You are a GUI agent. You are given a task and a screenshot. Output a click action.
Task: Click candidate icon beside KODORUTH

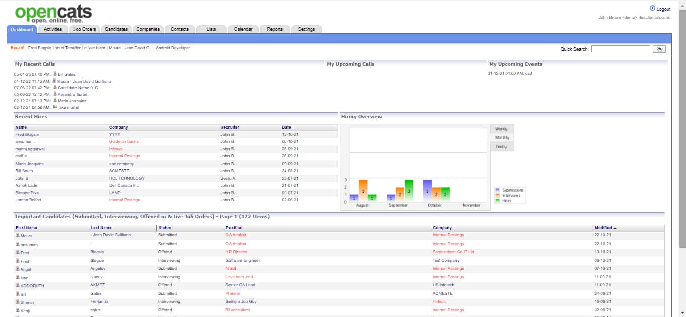pyautogui.click(x=18, y=285)
